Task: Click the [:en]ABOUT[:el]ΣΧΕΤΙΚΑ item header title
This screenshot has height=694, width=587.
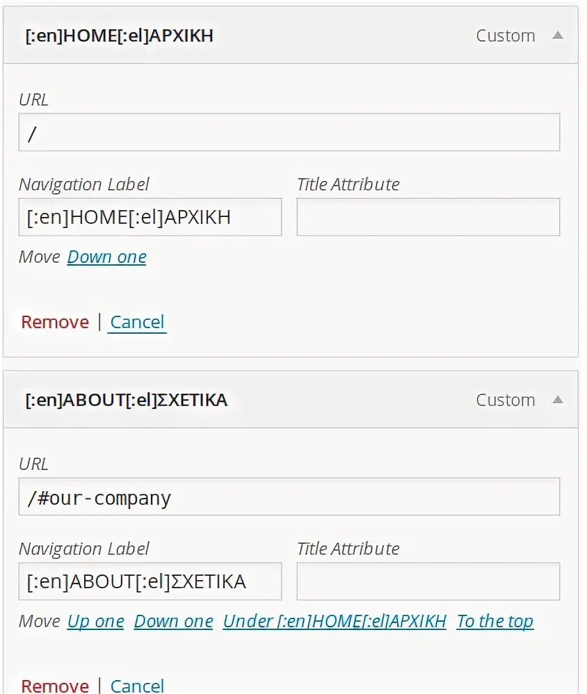Action: pos(126,401)
